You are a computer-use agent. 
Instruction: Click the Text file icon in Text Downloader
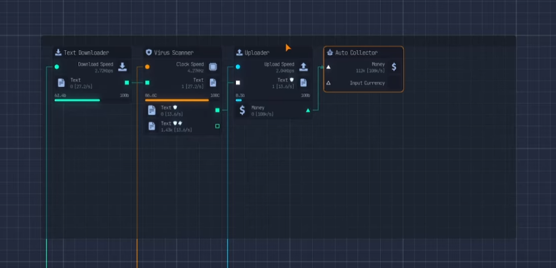(61, 83)
